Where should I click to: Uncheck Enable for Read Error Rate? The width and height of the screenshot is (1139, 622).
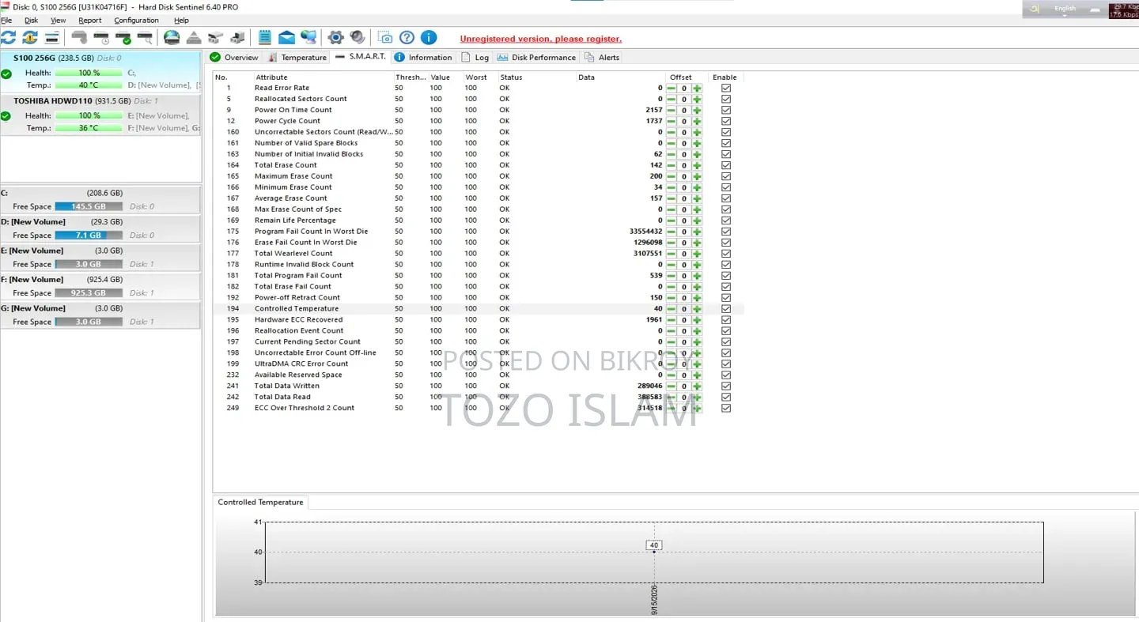(726, 89)
